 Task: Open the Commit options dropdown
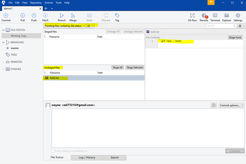(x=231, y=105)
